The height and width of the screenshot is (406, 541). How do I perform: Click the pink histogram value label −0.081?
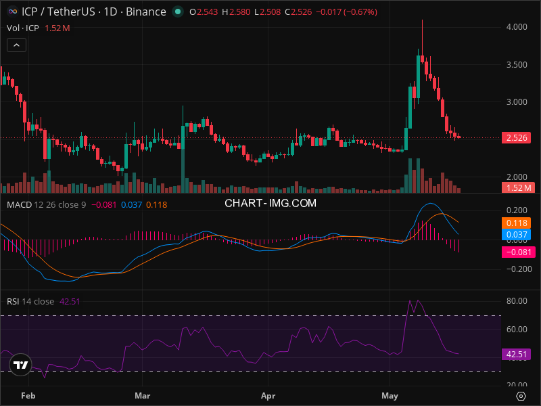519,252
